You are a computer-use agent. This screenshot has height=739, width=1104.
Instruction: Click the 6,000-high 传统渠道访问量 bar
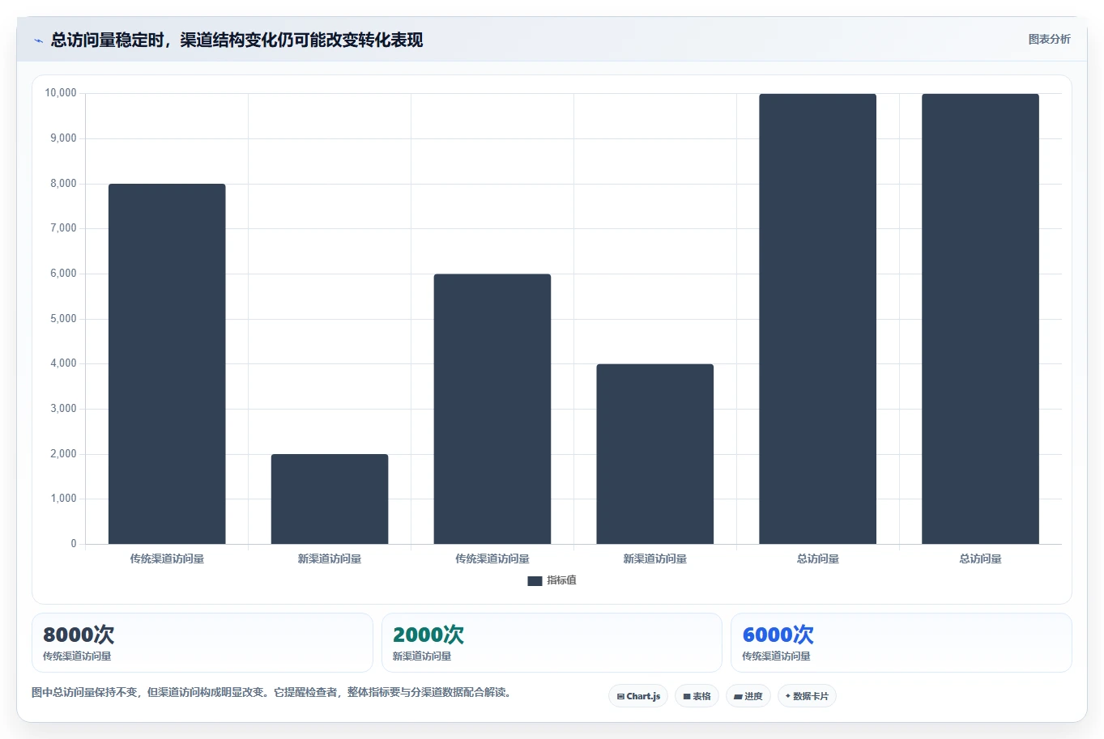(x=492, y=409)
